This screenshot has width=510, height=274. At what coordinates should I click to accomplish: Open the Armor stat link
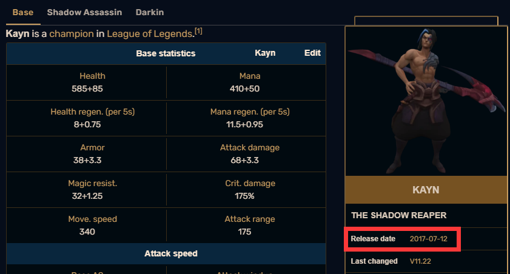[x=92, y=147]
